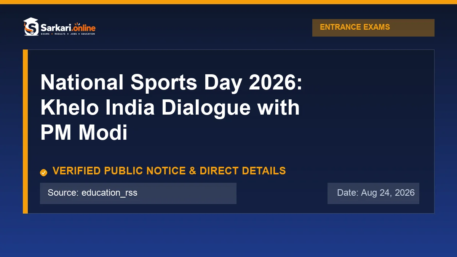Screen dimensions: 457x257
Task: Click the orange vertical accent bar
Action: (25, 131)
